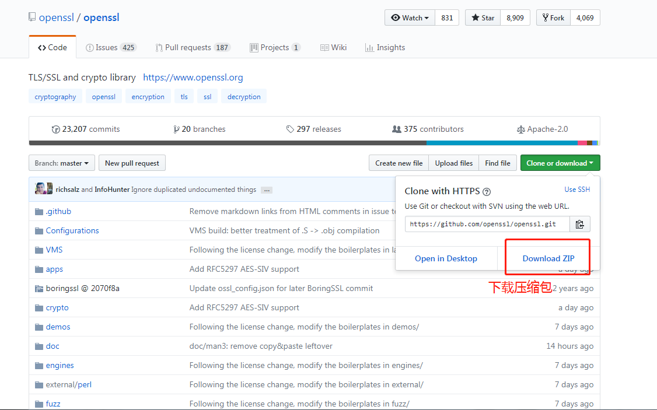View the 831 watchers count
This screenshot has height=410, width=657.
point(447,17)
